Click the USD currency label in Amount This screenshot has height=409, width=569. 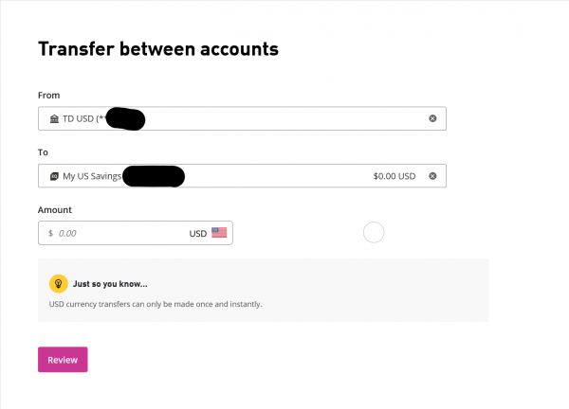click(197, 233)
